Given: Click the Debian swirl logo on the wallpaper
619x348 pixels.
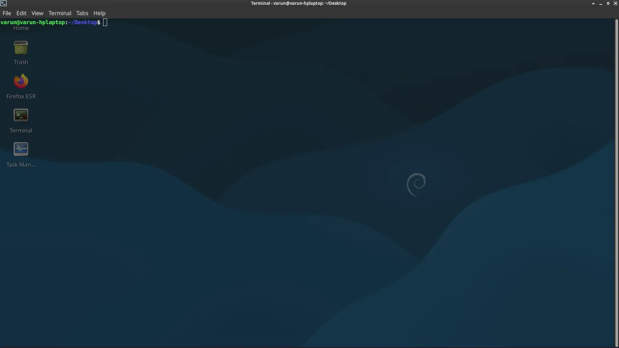Looking at the screenshot, I should [416, 184].
